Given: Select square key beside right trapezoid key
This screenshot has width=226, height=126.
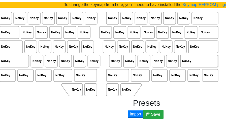Looking at the screenshot, I should [x=112, y=90].
